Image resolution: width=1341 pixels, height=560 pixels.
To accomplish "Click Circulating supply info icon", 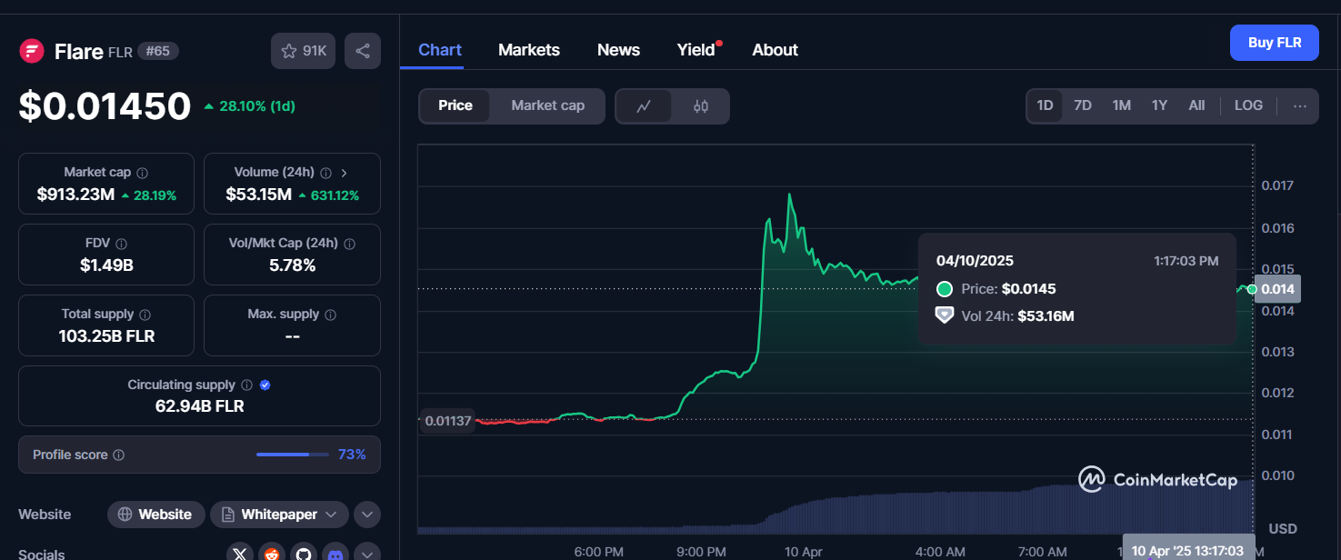I will click(247, 385).
